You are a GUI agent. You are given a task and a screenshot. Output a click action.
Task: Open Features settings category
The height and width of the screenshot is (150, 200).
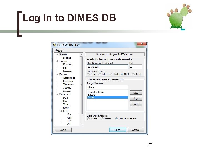[67, 71]
